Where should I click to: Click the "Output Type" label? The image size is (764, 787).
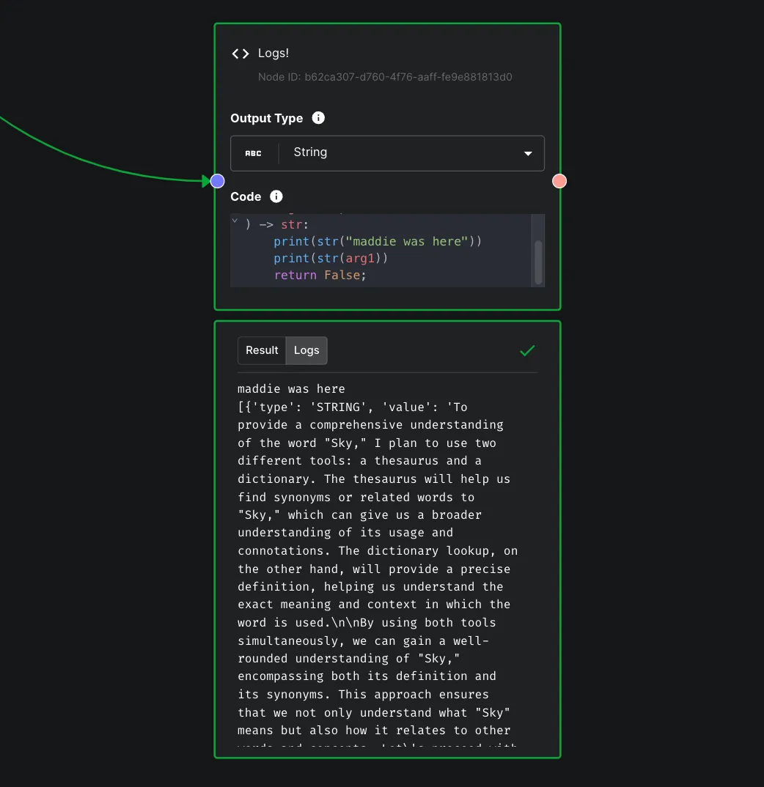click(x=267, y=119)
